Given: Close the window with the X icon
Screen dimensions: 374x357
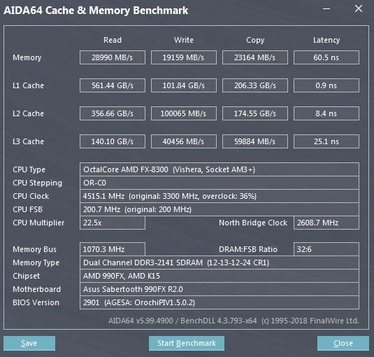Looking at the screenshot, I should [359, 9].
